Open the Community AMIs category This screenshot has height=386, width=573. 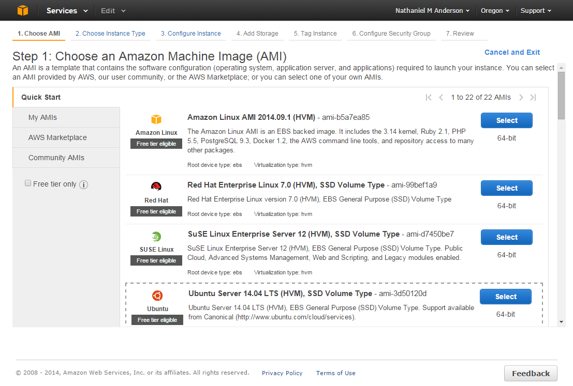pyautogui.click(x=66, y=158)
